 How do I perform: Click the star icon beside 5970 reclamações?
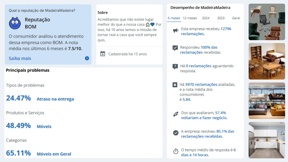[x=175, y=85]
